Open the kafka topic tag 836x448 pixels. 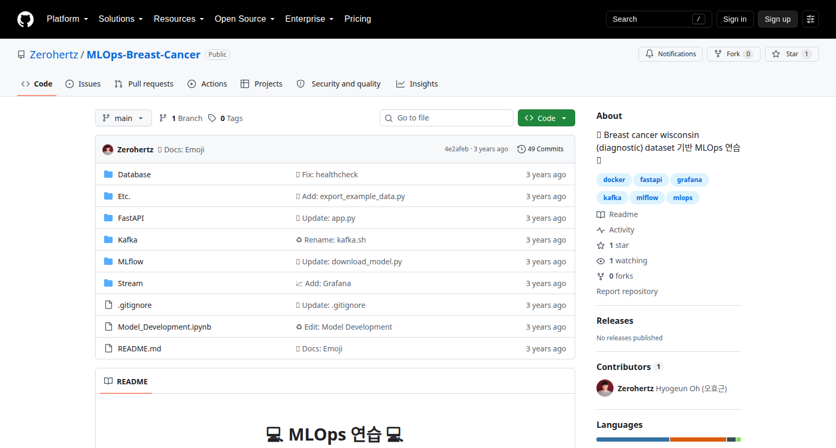(x=612, y=198)
